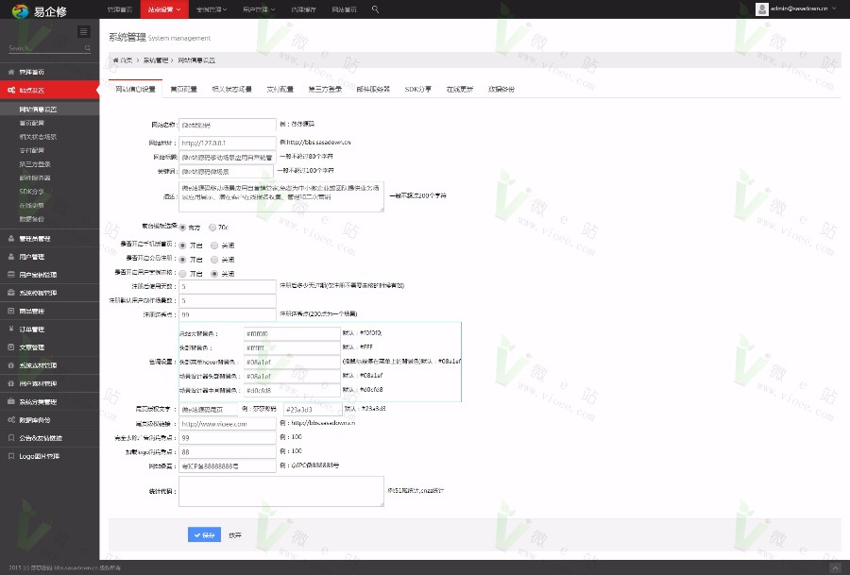
Task: Expand the red 站点设置 top menu dropdown
Action: coord(164,9)
